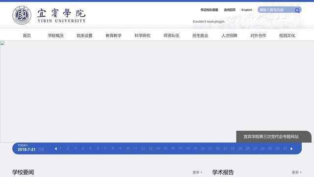Open the 科学研究 menu
Viewport: 314px width, 177px height.
(x=142, y=35)
